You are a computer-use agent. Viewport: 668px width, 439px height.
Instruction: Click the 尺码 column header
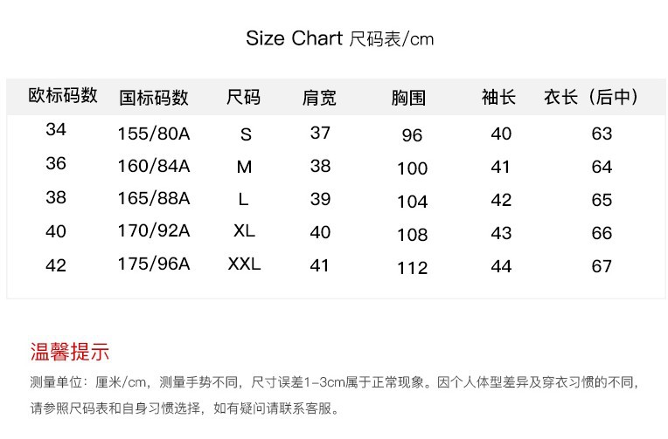click(x=243, y=98)
